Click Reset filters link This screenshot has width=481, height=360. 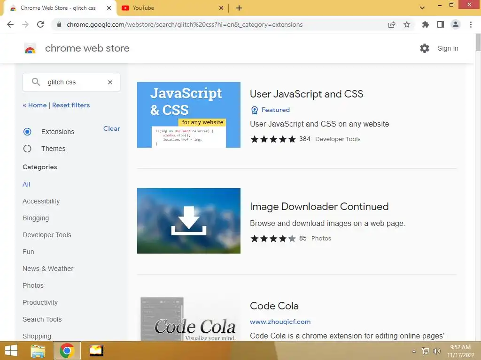point(71,105)
